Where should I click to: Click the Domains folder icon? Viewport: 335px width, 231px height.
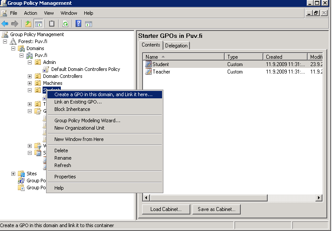click(21, 49)
